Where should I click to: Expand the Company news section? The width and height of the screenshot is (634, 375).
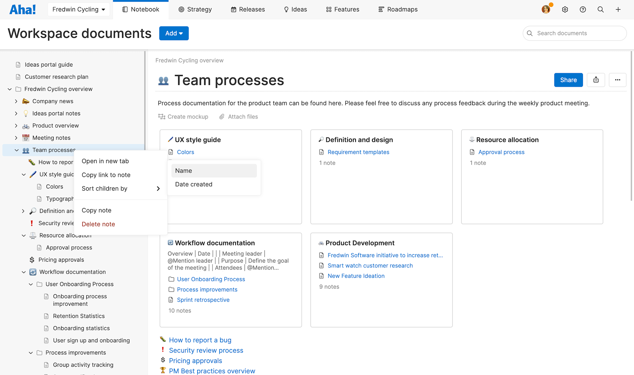point(16,101)
